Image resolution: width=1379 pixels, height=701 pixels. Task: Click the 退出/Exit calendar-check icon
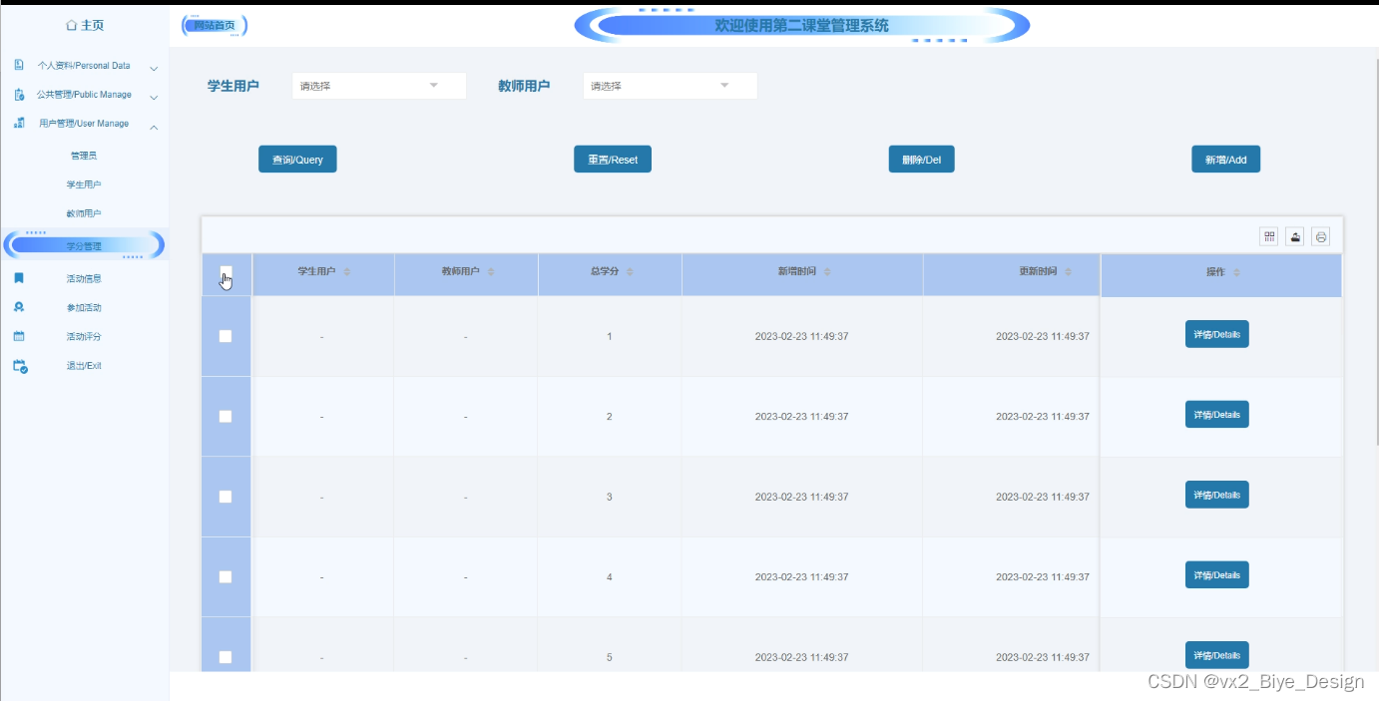pos(20,366)
